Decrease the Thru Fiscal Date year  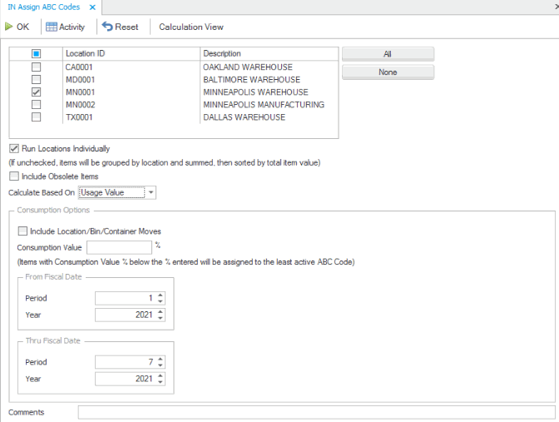point(161,382)
